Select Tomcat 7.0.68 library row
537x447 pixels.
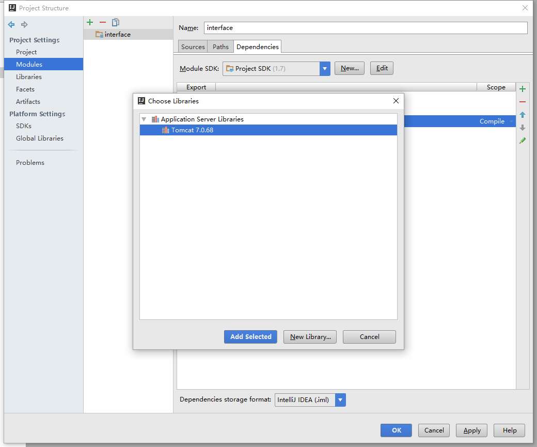268,130
